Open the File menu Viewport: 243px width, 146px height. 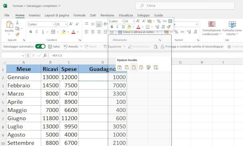[7, 15]
